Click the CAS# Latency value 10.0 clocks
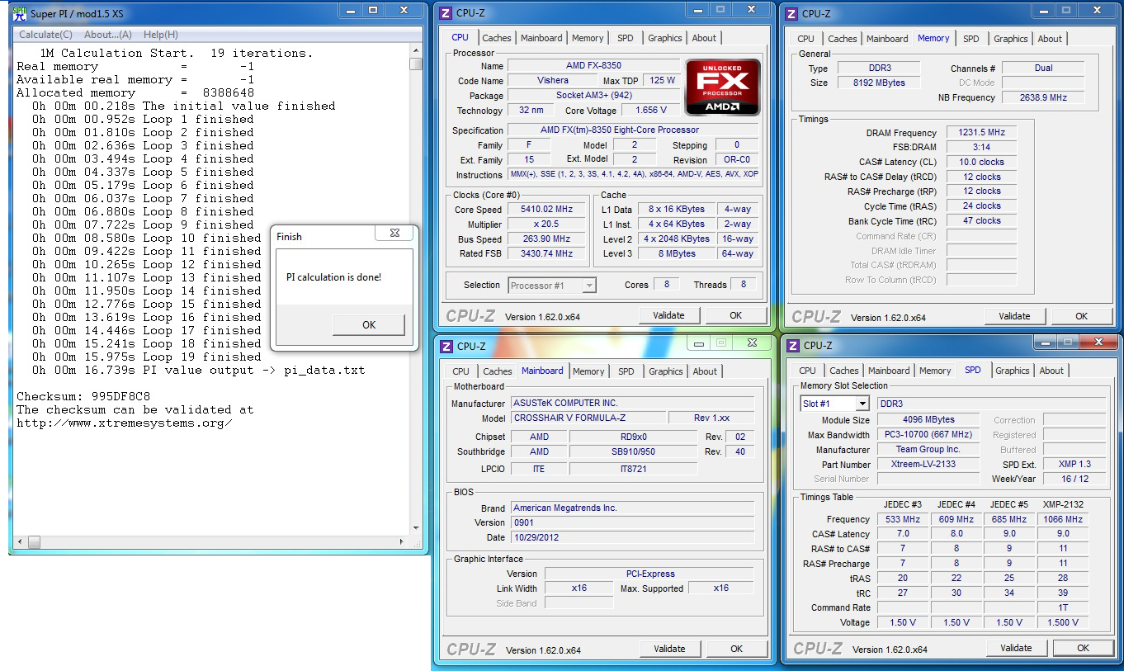The image size is (1124, 671). [x=981, y=163]
